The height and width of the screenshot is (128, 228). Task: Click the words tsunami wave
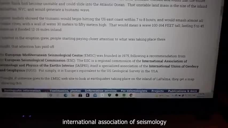coord(77,10)
